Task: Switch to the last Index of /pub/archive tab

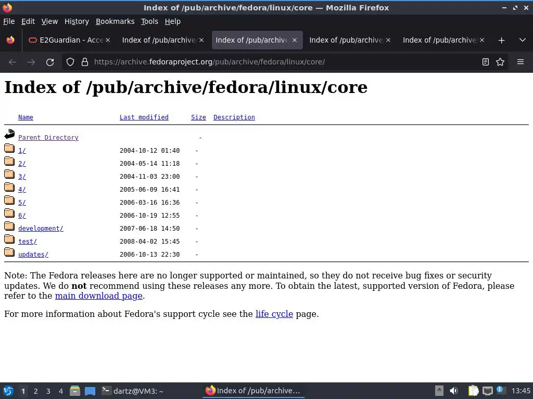Action: coord(443,40)
